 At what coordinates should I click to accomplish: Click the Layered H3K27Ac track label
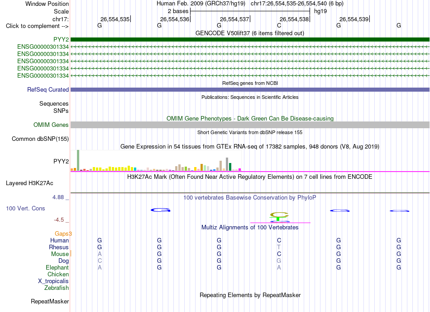coord(29,183)
